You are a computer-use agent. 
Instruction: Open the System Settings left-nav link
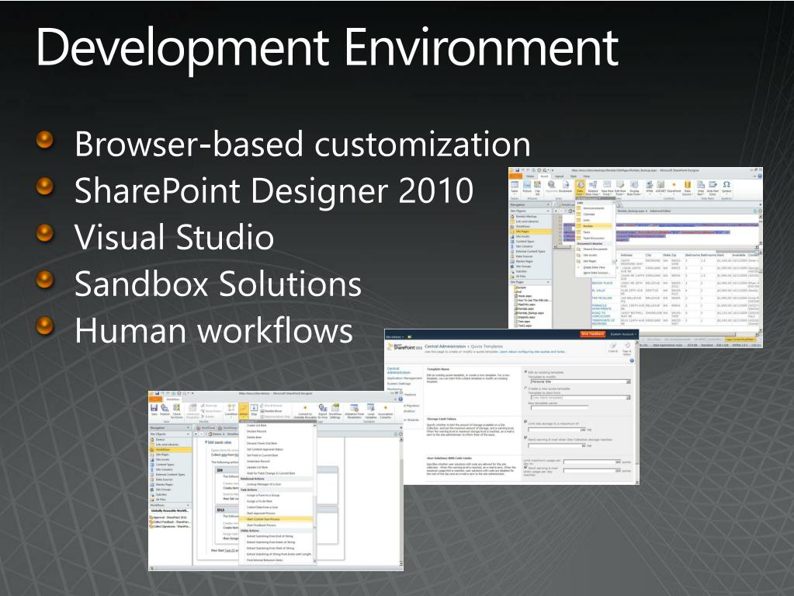tap(400, 384)
